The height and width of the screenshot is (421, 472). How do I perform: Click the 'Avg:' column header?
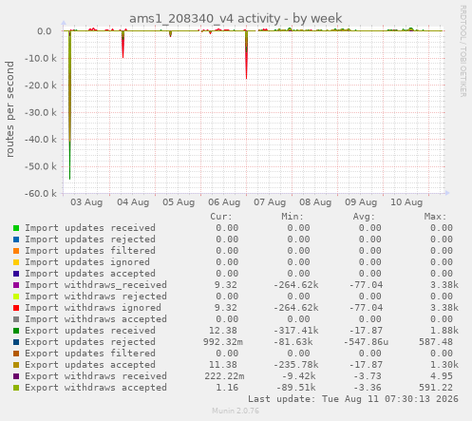tap(364, 217)
